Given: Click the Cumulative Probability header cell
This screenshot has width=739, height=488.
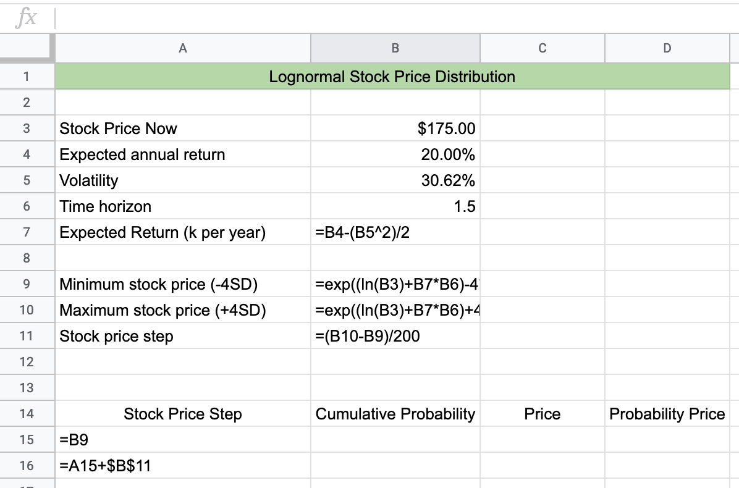Looking at the screenshot, I should (395, 414).
